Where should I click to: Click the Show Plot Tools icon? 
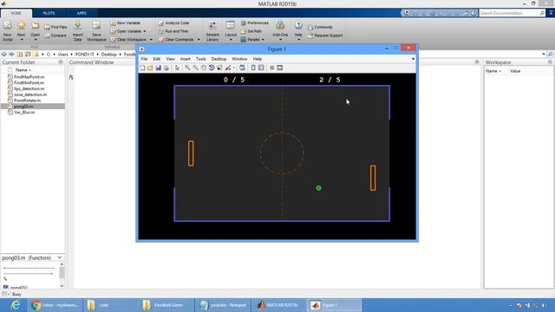[279, 68]
